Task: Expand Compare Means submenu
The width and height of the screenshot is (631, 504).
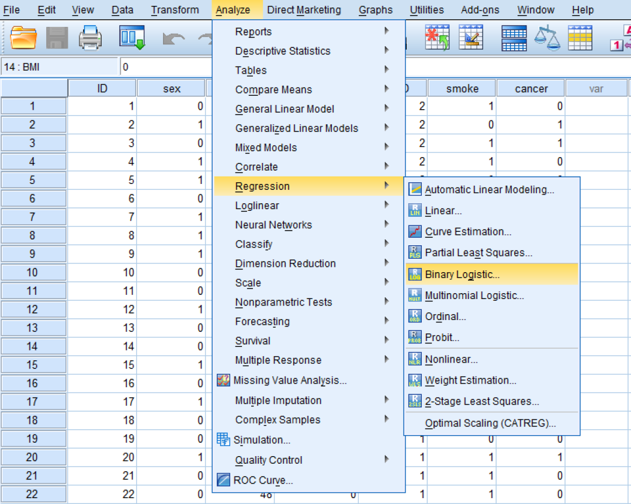Action: pyautogui.click(x=308, y=89)
